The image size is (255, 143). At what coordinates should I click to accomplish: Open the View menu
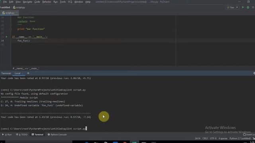pos(18,2)
